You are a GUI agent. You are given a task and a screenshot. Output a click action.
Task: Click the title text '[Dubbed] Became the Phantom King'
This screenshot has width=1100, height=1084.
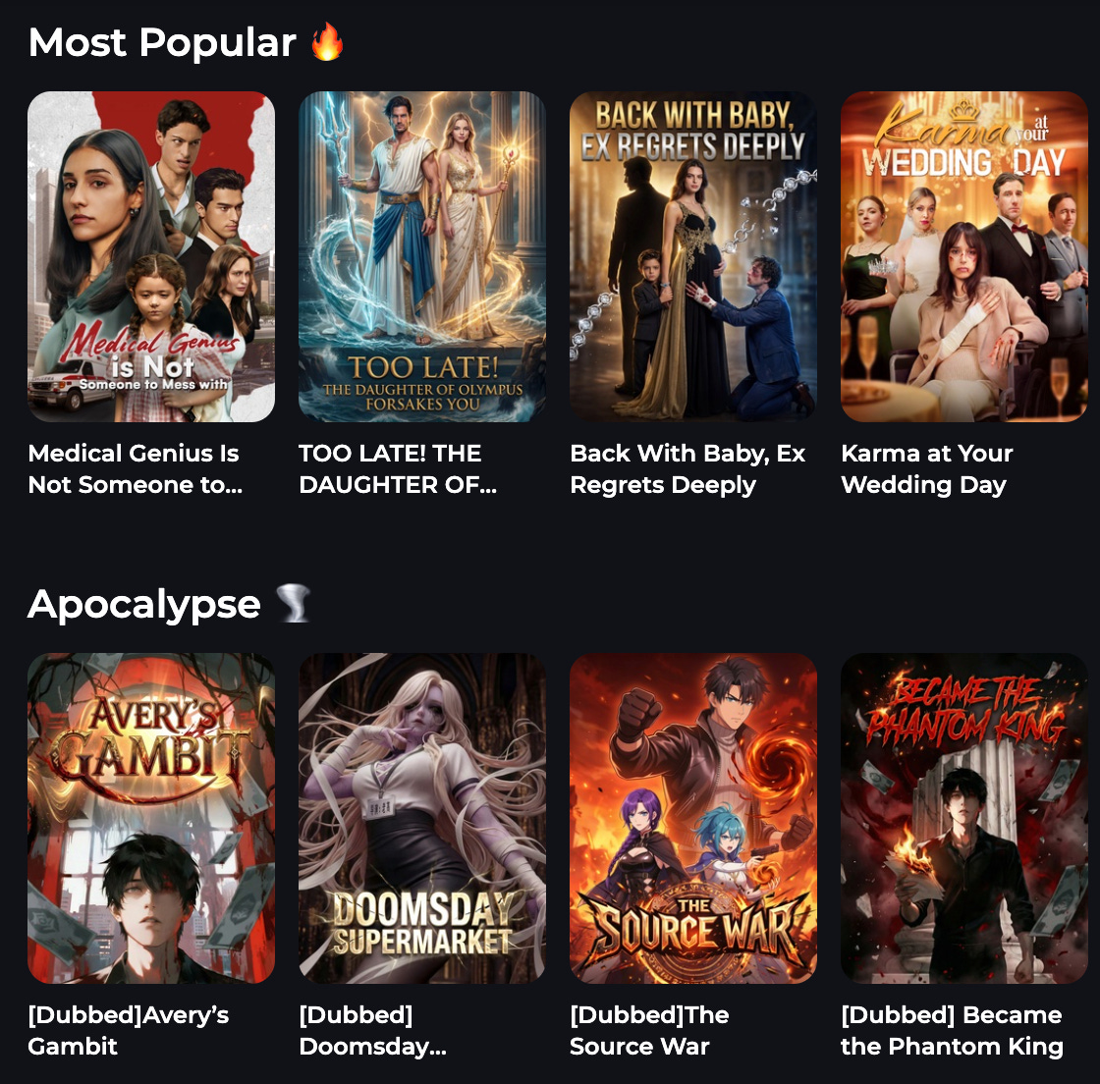click(952, 1031)
